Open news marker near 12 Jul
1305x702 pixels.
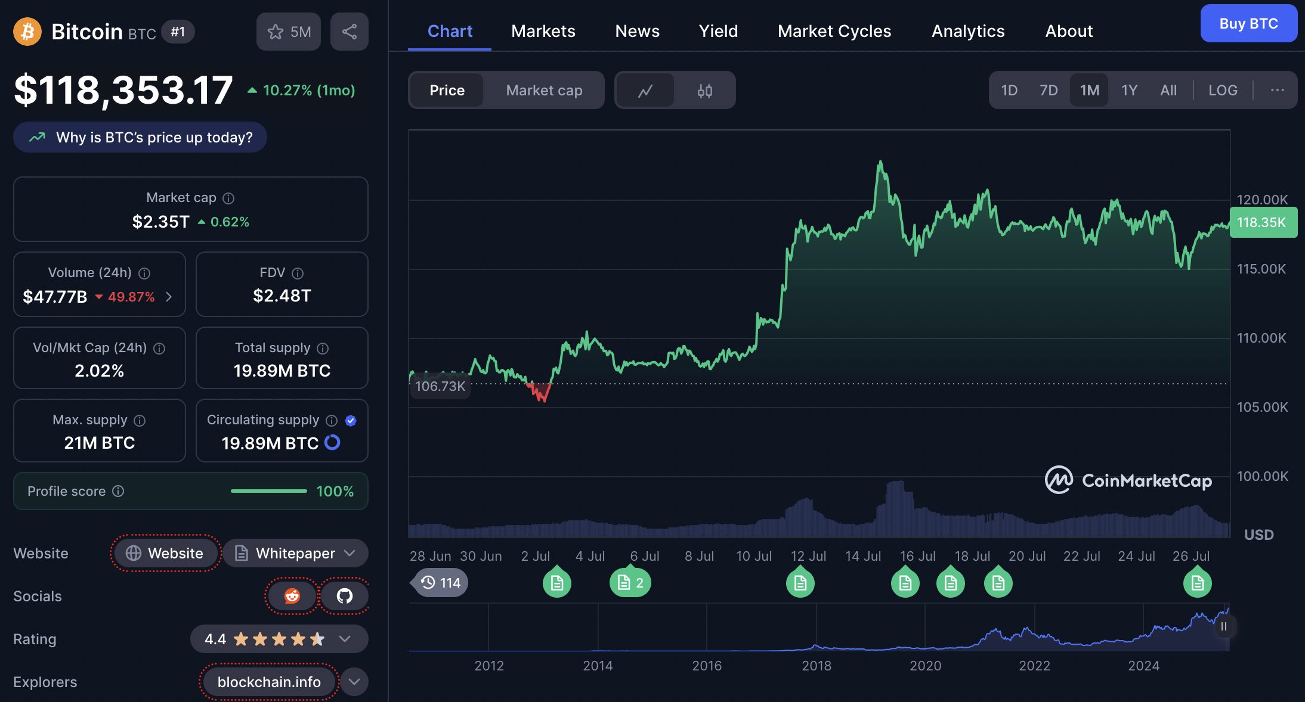(x=800, y=582)
